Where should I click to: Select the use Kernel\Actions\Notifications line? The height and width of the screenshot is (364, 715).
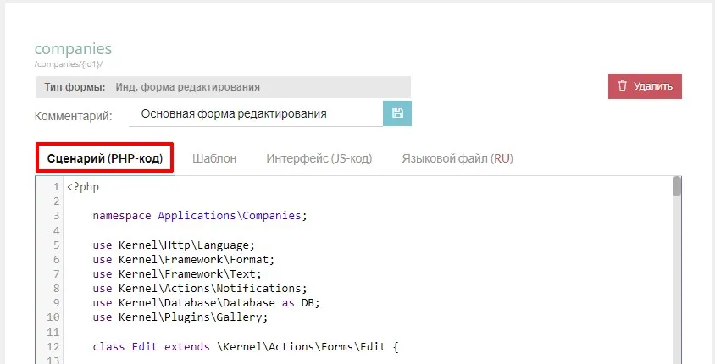click(199, 289)
